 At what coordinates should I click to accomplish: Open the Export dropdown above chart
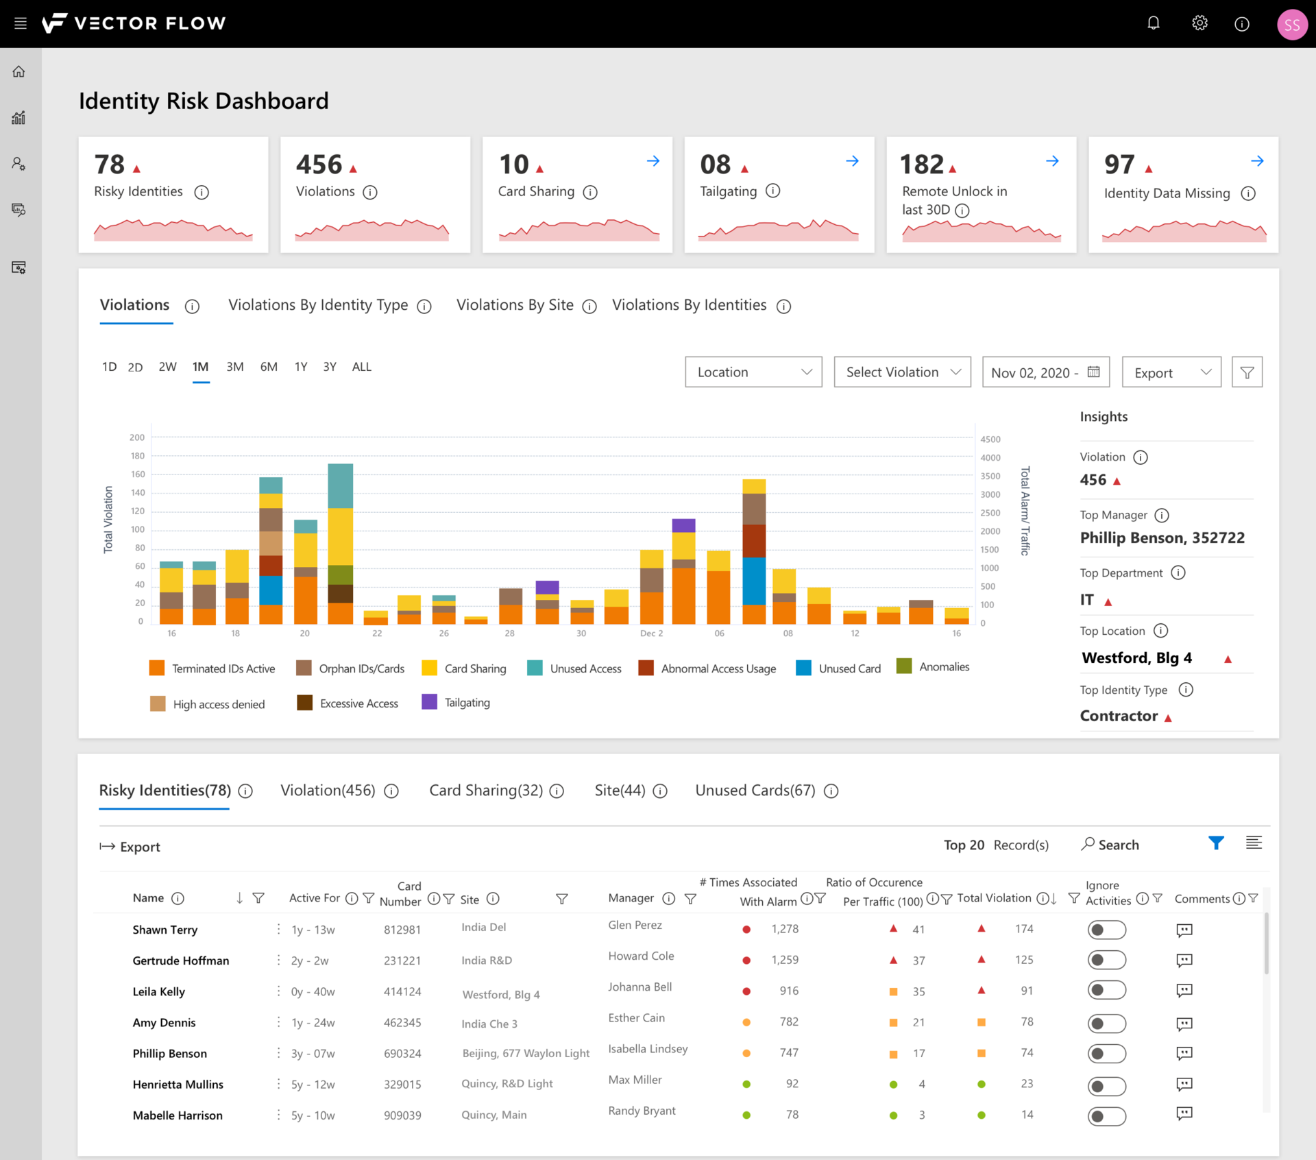1171,372
